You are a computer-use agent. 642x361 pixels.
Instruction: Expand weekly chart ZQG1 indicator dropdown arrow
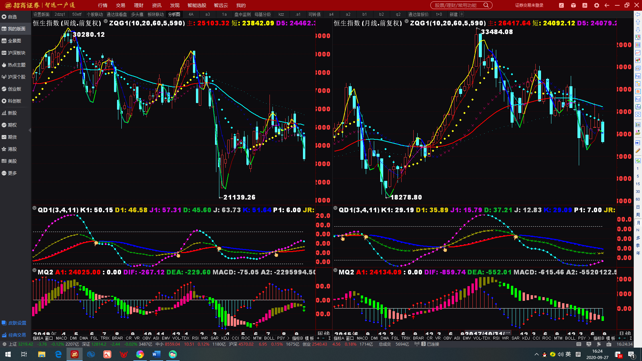tap(106, 21)
